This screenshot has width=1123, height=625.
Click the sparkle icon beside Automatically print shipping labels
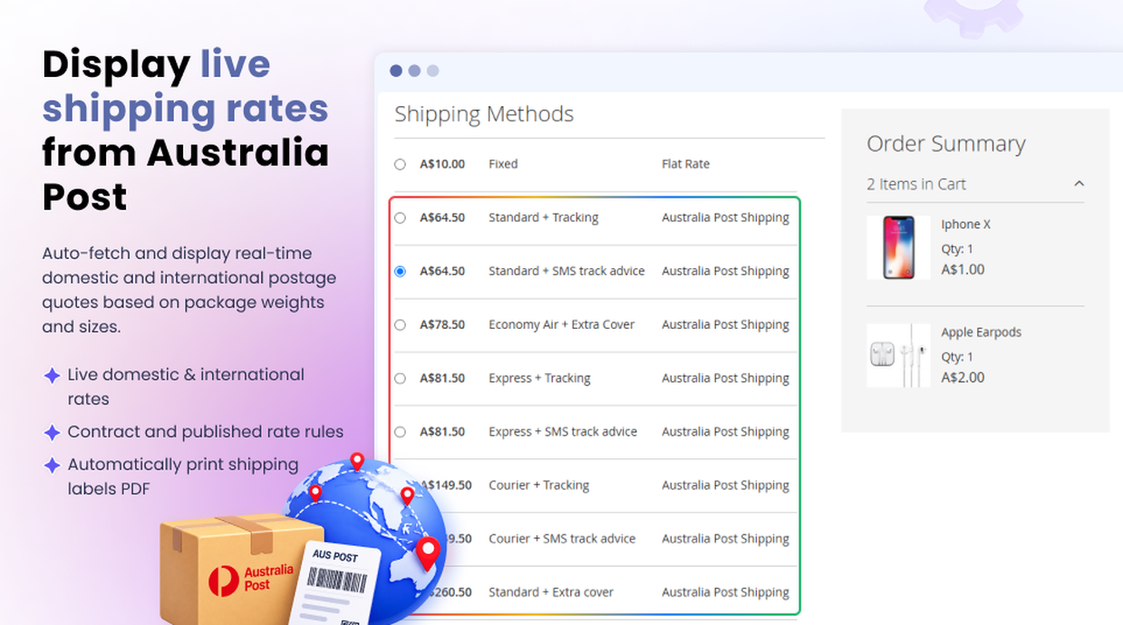52,466
